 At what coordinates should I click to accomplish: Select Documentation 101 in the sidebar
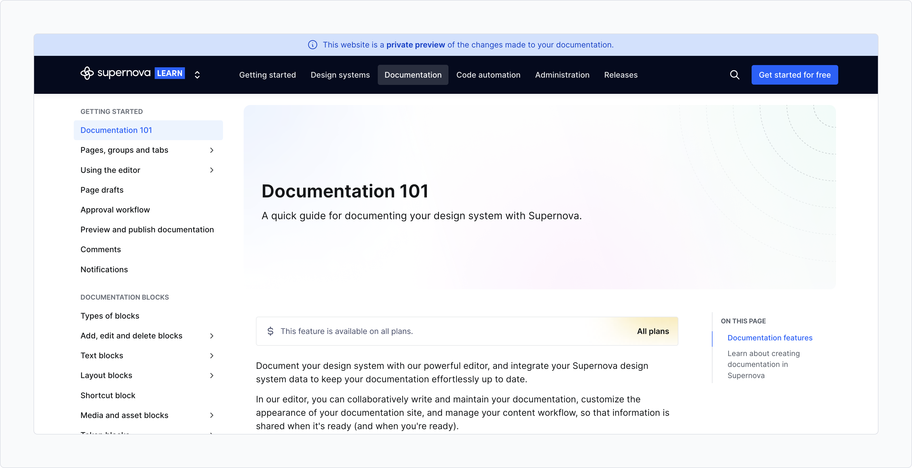coord(116,130)
